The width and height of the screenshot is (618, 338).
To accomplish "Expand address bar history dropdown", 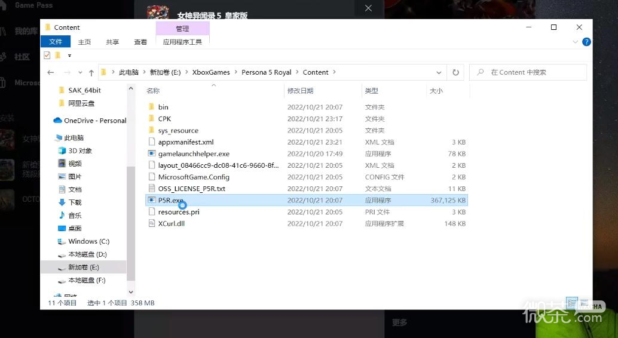I will click(x=439, y=72).
